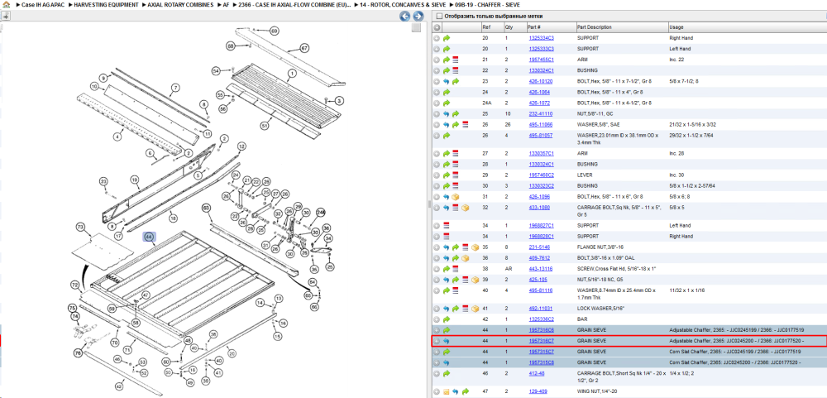This screenshot has height=398, width=827.
Task: Click the blue arrow in the BOLT 409-7612 row
Action: point(447,258)
